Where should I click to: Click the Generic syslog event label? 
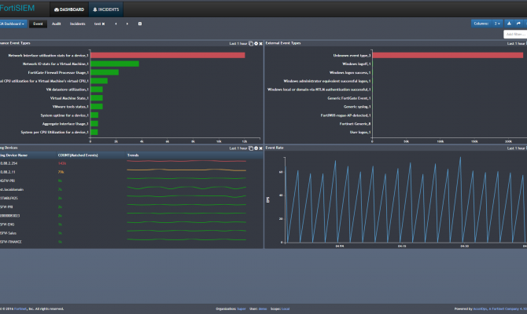click(357, 107)
